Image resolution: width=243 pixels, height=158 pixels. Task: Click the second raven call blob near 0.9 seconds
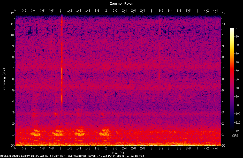[58, 133]
